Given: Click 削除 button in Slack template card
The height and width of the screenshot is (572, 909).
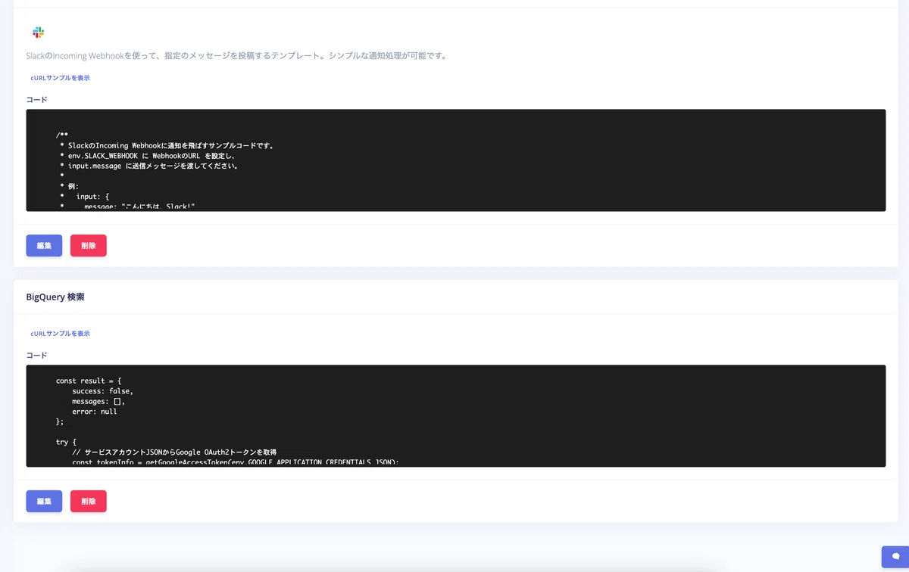Looking at the screenshot, I should (x=89, y=246).
